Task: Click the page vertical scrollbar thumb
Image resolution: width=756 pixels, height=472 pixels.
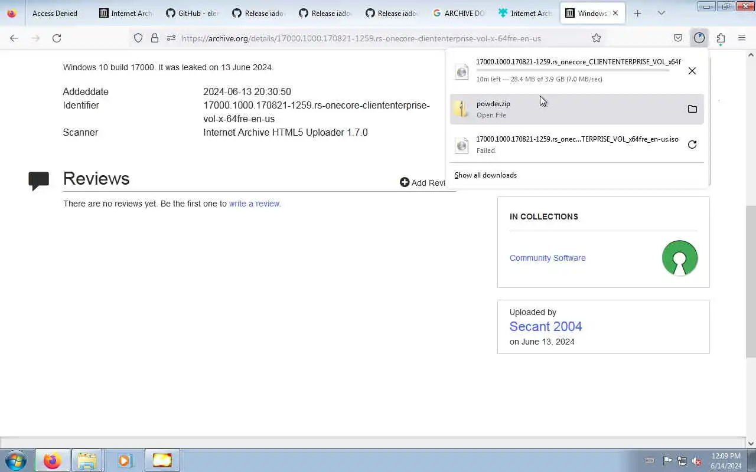Action: 751,282
